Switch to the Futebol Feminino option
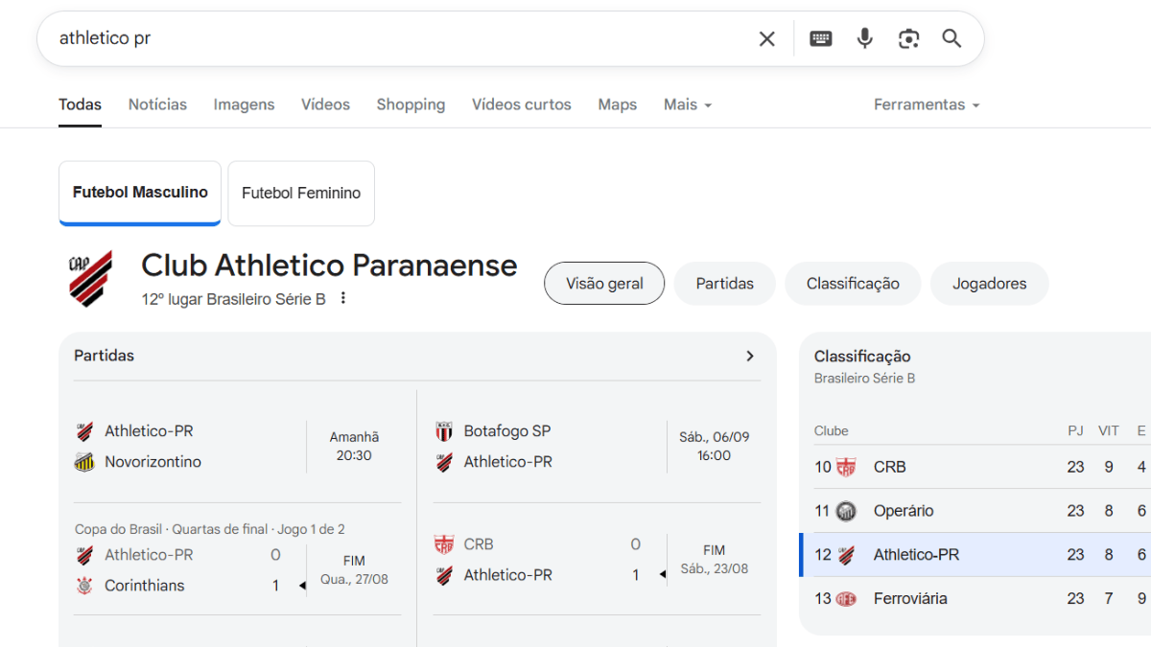Image resolution: width=1151 pixels, height=647 pixels. tap(301, 194)
